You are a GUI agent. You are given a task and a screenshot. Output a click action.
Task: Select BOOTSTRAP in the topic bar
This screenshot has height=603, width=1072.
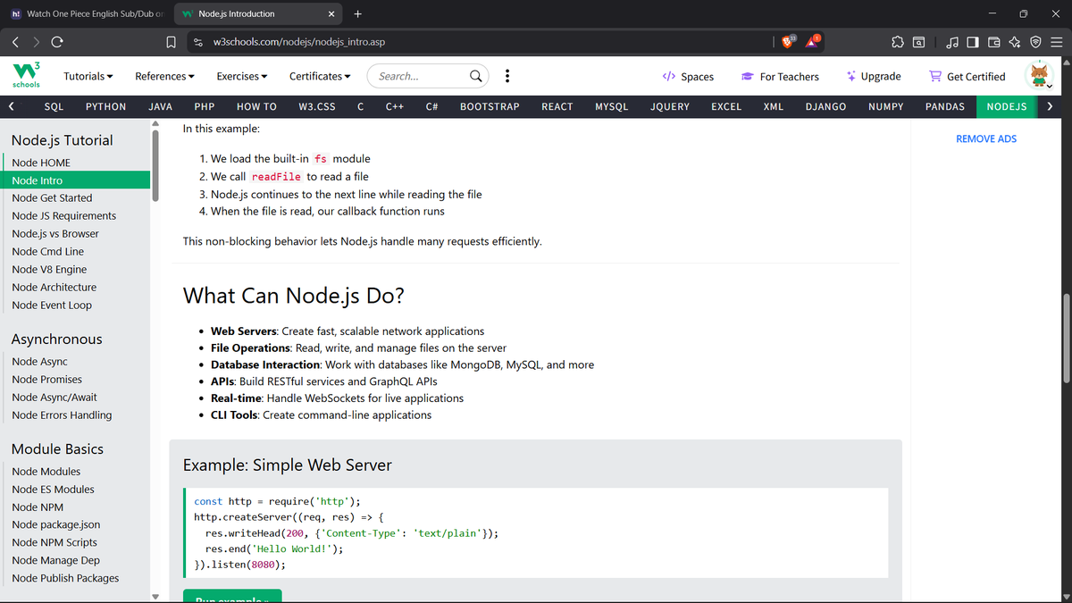coord(490,106)
